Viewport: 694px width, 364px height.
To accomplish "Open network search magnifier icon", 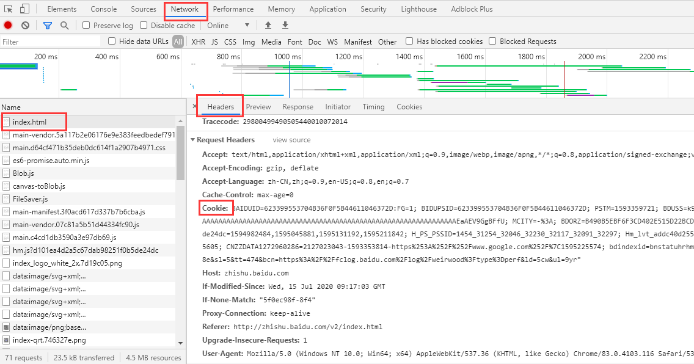I will click(64, 25).
